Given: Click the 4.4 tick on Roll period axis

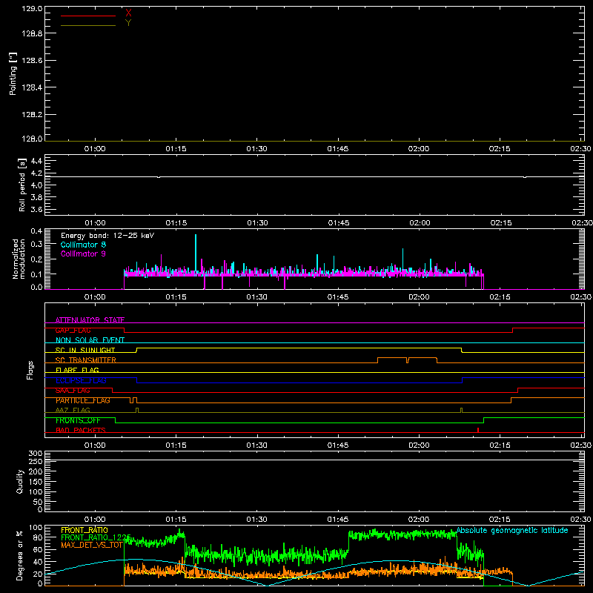Looking at the screenshot, I should pyautogui.click(x=36, y=161).
